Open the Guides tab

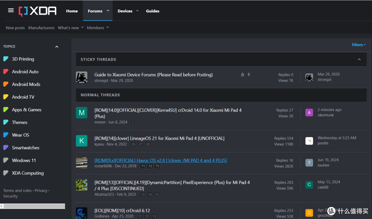tap(153, 11)
